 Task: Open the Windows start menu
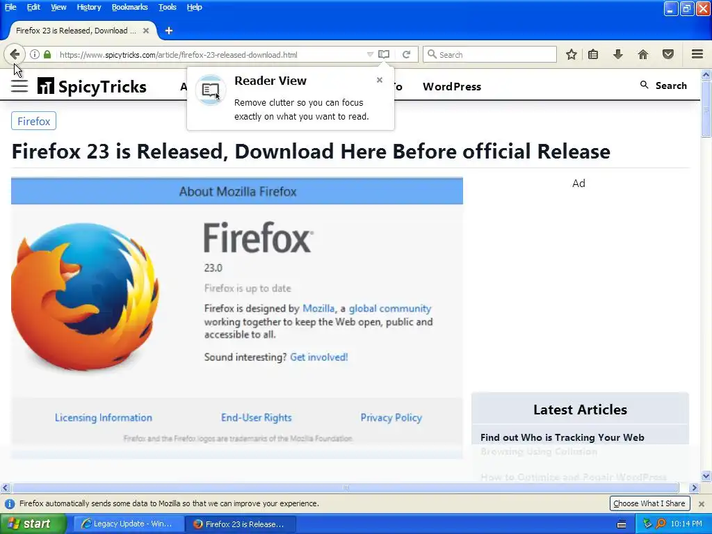click(33, 524)
